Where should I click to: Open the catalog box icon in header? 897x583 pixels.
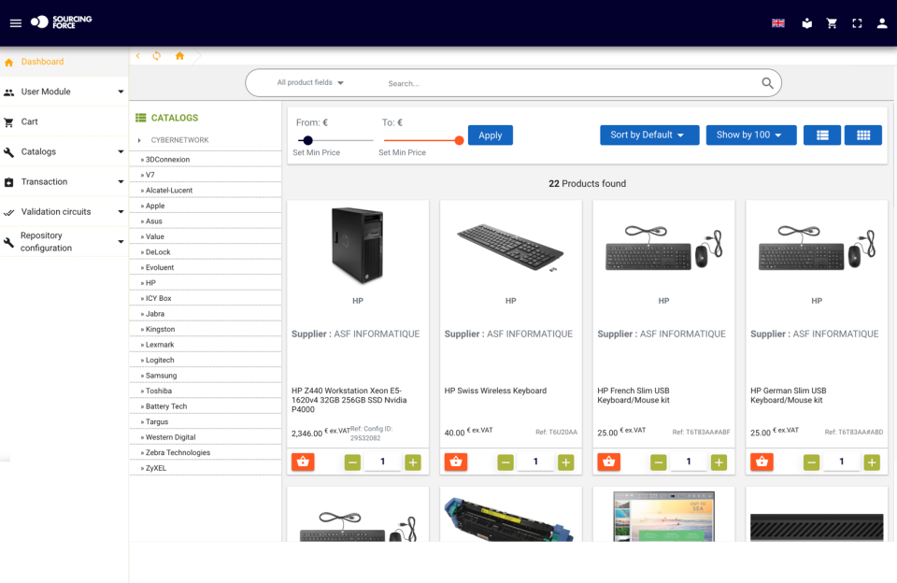coord(806,23)
